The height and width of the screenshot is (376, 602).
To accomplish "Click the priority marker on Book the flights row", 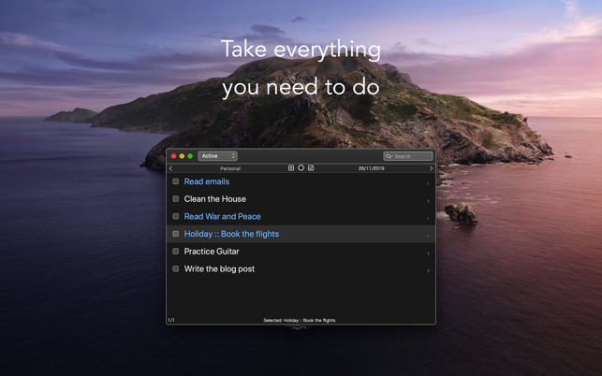I will [x=428, y=236].
